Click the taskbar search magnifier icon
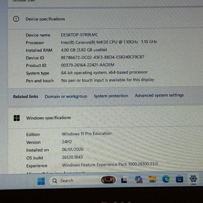Screen dimensions: 203x203 pos(55,181)
